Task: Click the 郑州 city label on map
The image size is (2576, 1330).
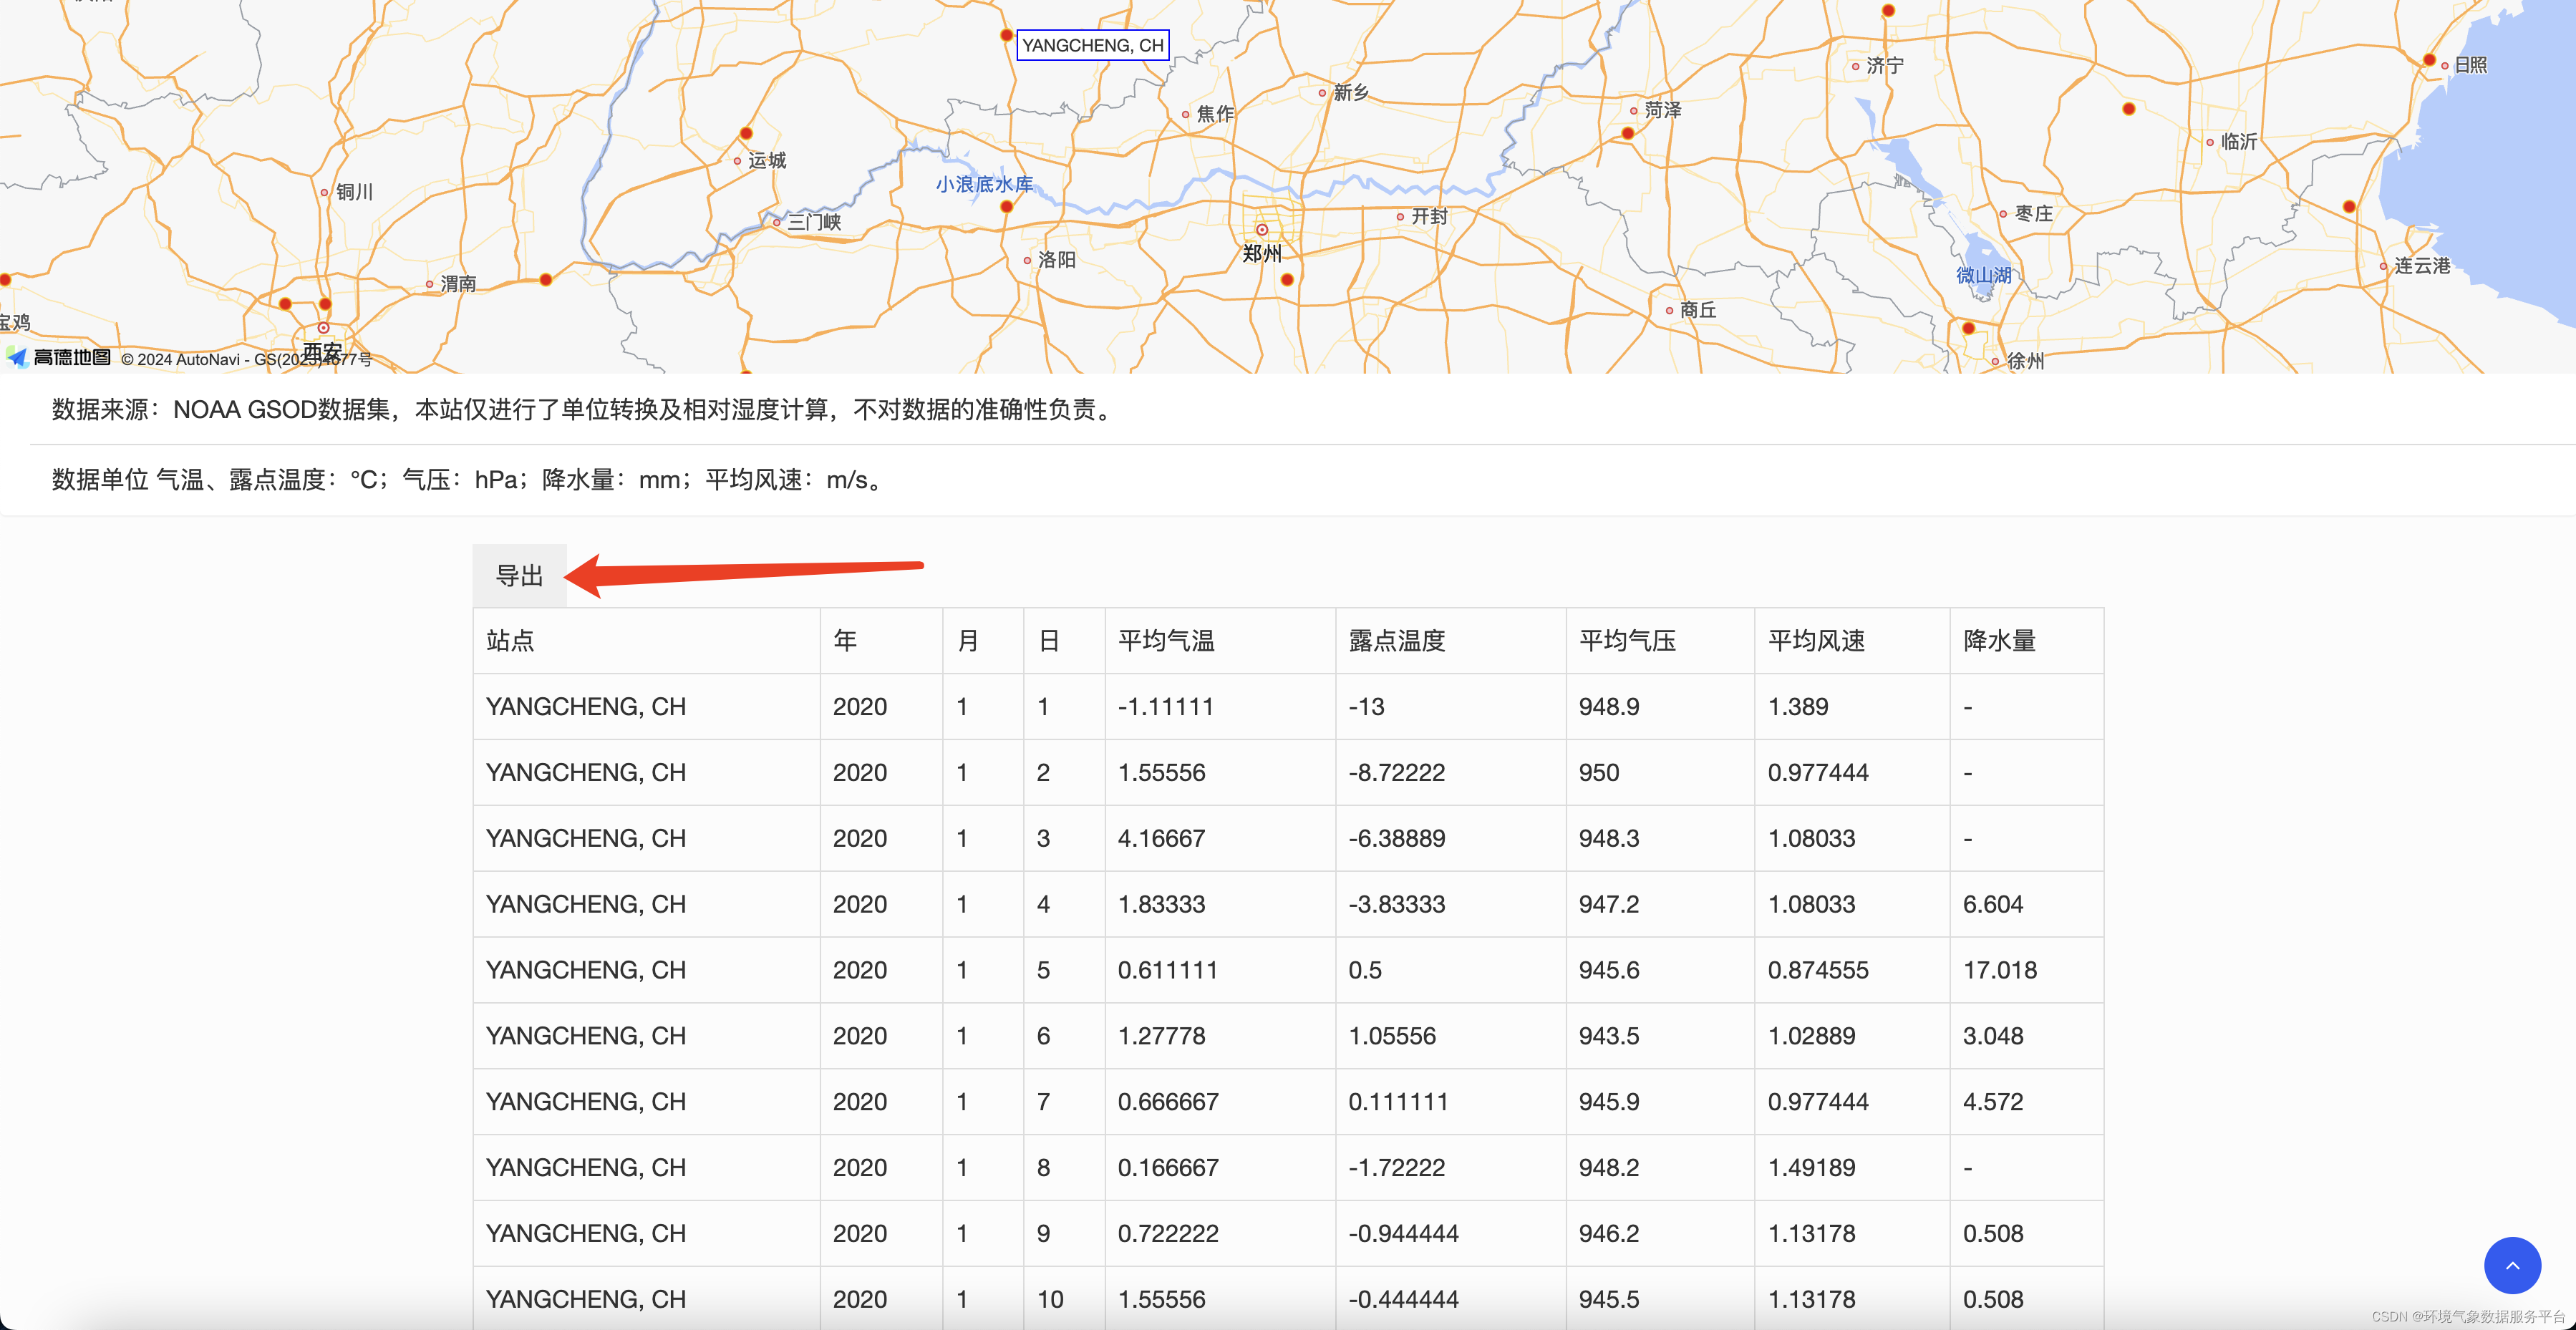Action: point(1262,254)
